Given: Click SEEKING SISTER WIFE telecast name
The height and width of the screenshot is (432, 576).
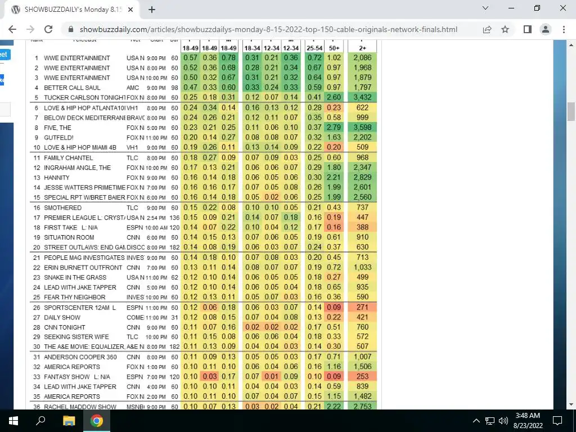Looking at the screenshot, I should [x=76, y=337].
